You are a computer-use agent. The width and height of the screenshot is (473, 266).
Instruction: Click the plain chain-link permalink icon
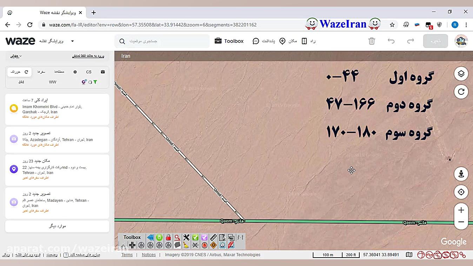pyautogui.click(x=462, y=255)
